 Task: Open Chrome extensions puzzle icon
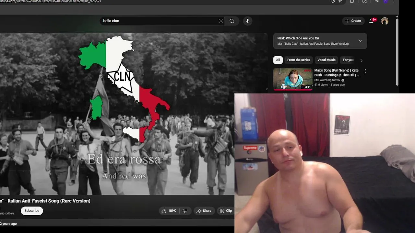pyautogui.click(x=352, y=1)
